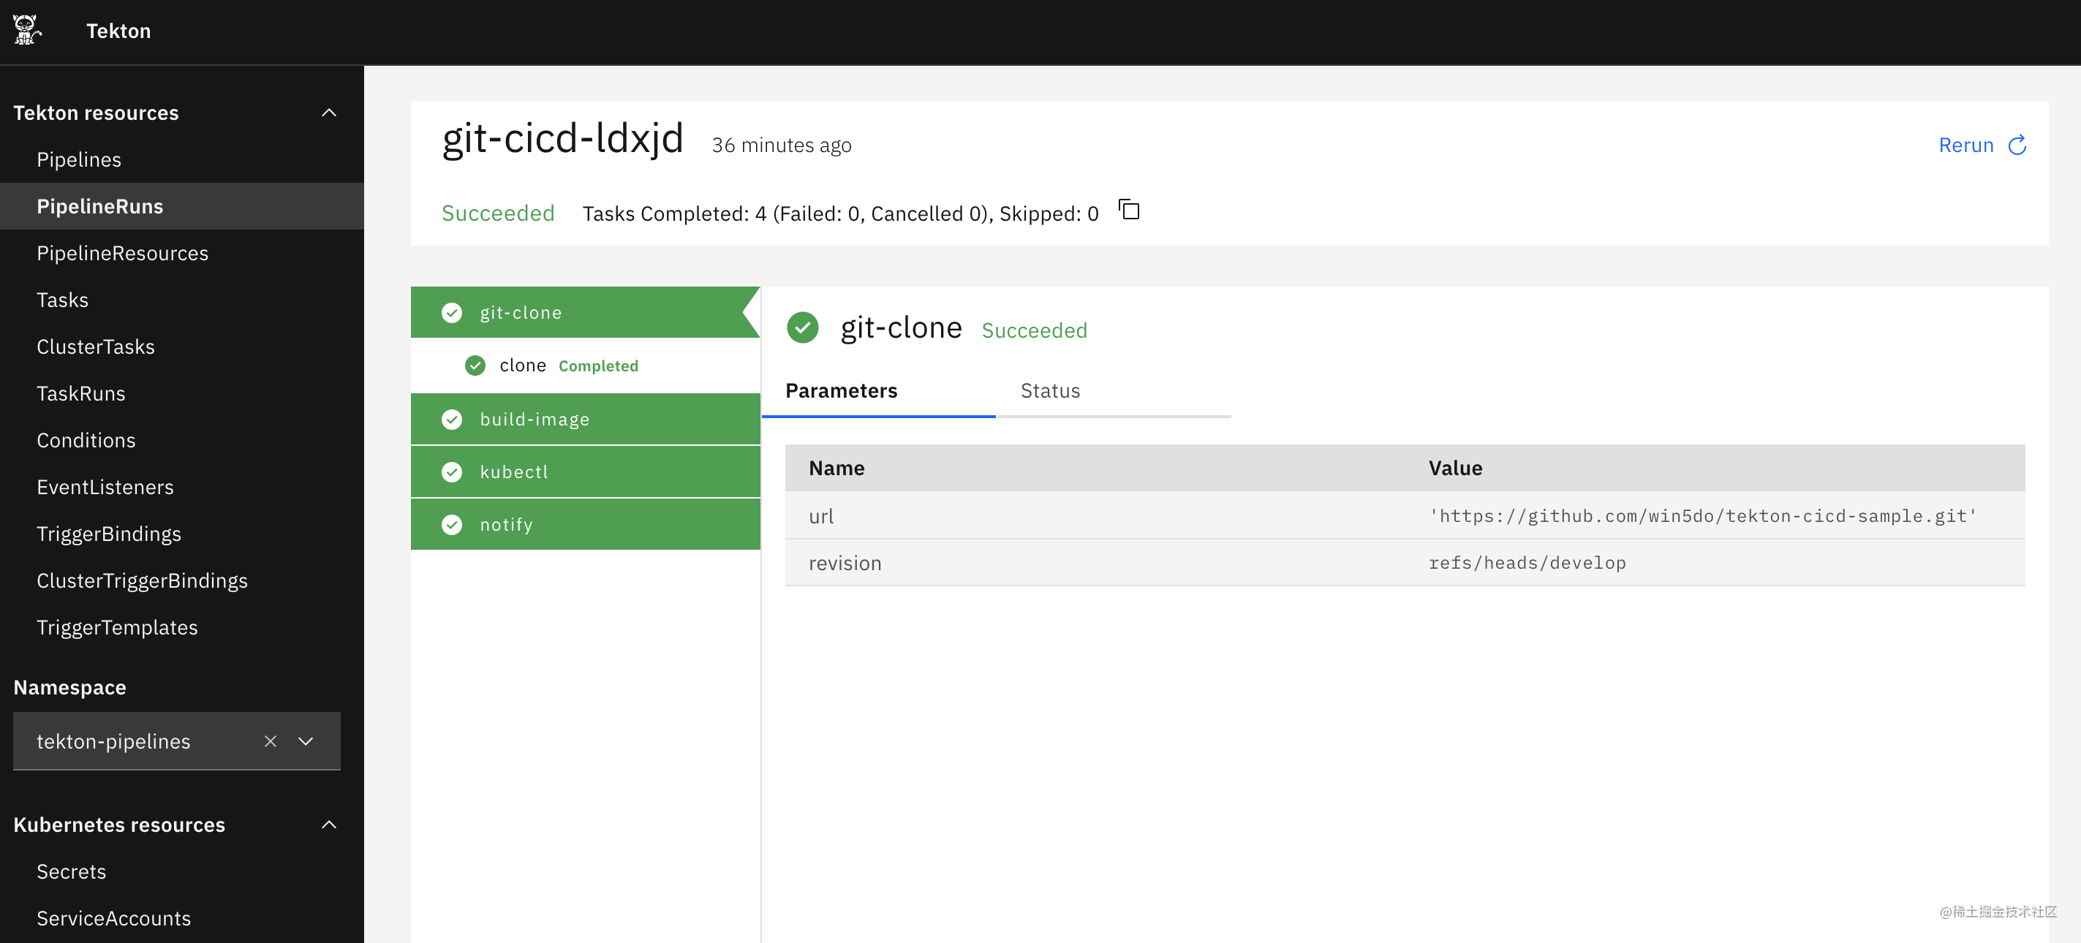Click the notify task checkmark icon

coord(452,525)
